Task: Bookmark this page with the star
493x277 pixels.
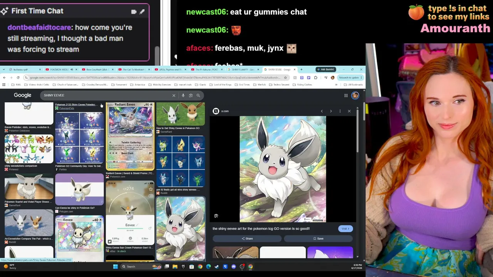Action: [x=285, y=77]
